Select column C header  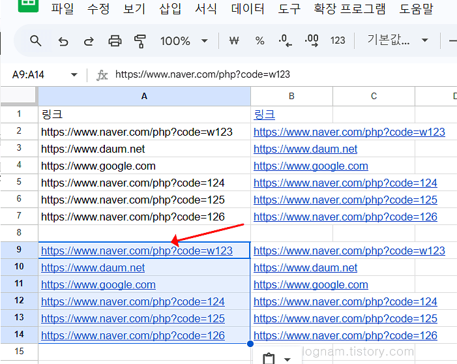[374, 96]
